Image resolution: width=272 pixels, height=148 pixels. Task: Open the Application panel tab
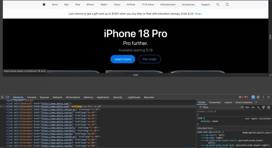coord(103,97)
